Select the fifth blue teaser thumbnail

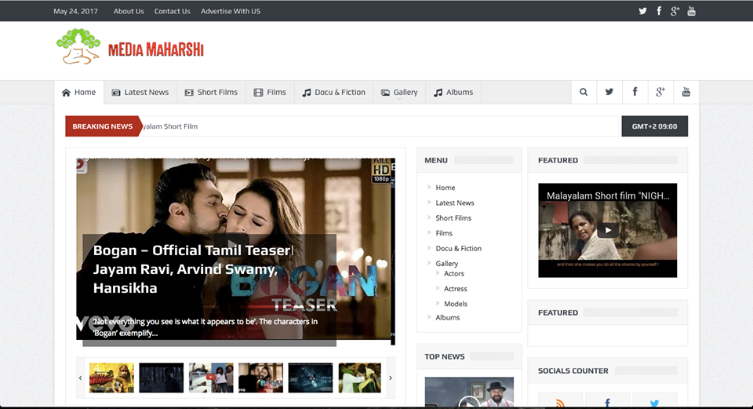pyautogui.click(x=311, y=378)
